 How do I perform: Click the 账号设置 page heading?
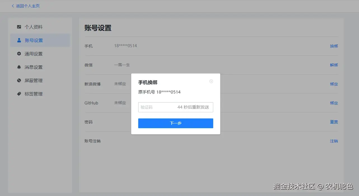pyautogui.click(x=98, y=28)
